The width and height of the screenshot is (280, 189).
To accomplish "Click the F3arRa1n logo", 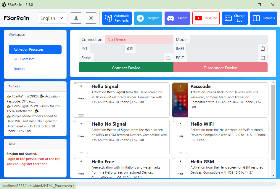I will [16, 18].
